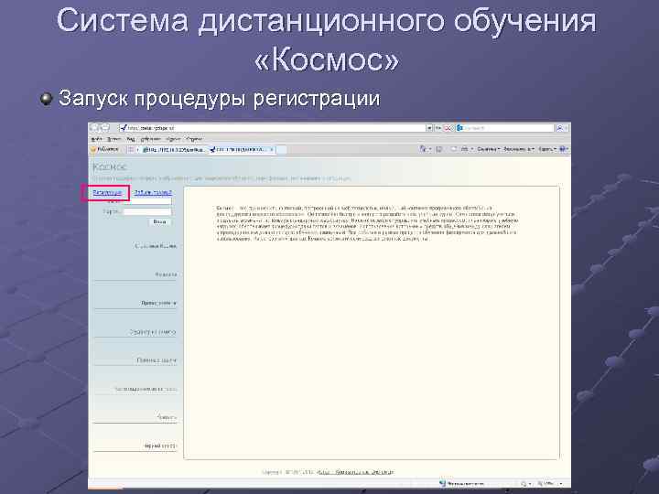Click the search magnifier button

560,128
